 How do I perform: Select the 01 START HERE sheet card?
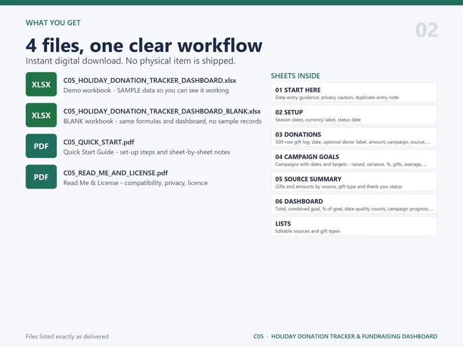354,93
